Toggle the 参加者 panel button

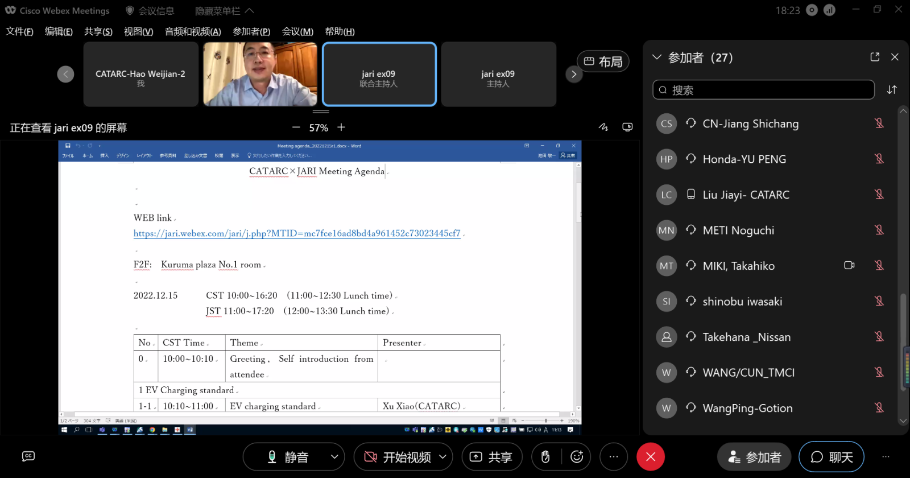pos(754,457)
